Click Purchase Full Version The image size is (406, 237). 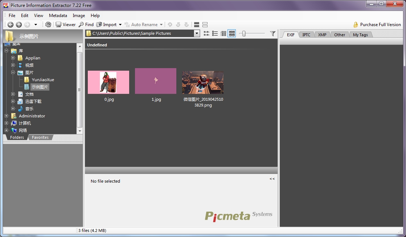377,25
